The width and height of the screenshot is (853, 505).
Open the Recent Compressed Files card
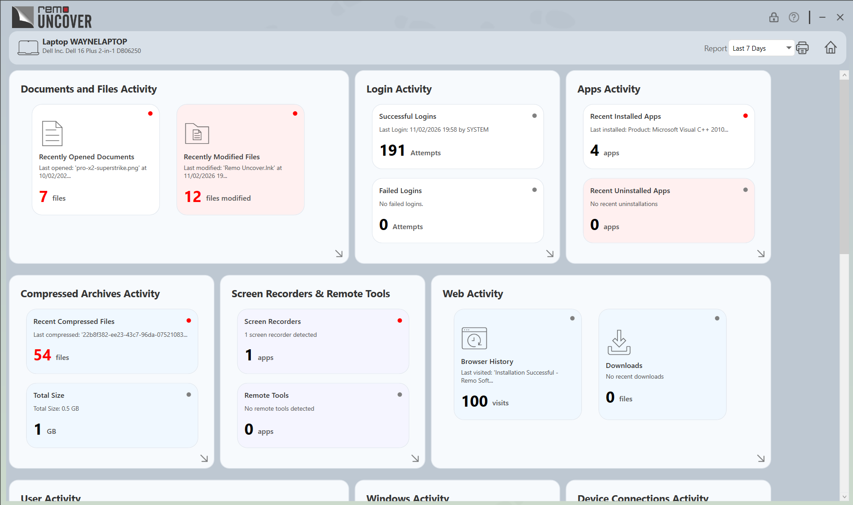pyautogui.click(x=112, y=341)
